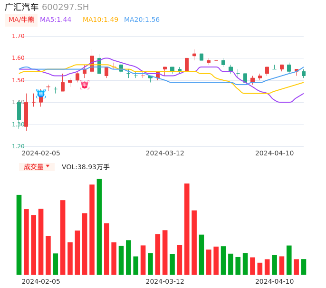Image resolution: width=326 pixels, height=288 pixels.
Task: Click the VOL:38.93万手 volume readout
Action: tap(86, 167)
